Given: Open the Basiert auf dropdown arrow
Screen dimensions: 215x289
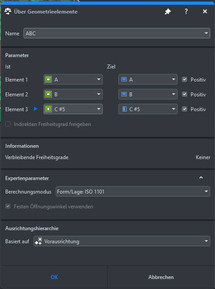Looking at the screenshot, I should (x=206, y=241).
